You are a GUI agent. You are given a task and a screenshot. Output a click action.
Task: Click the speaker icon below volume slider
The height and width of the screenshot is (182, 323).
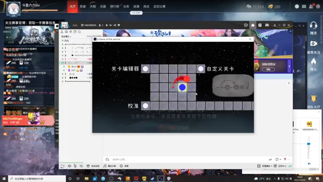[309, 163]
